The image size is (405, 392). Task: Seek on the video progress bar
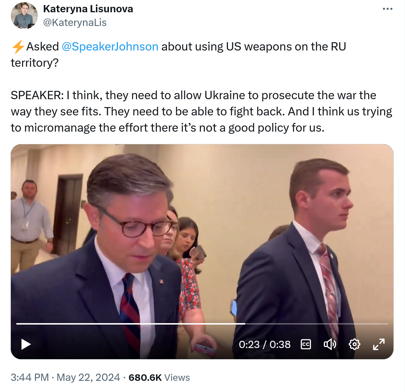pyautogui.click(x=202, y=323)
